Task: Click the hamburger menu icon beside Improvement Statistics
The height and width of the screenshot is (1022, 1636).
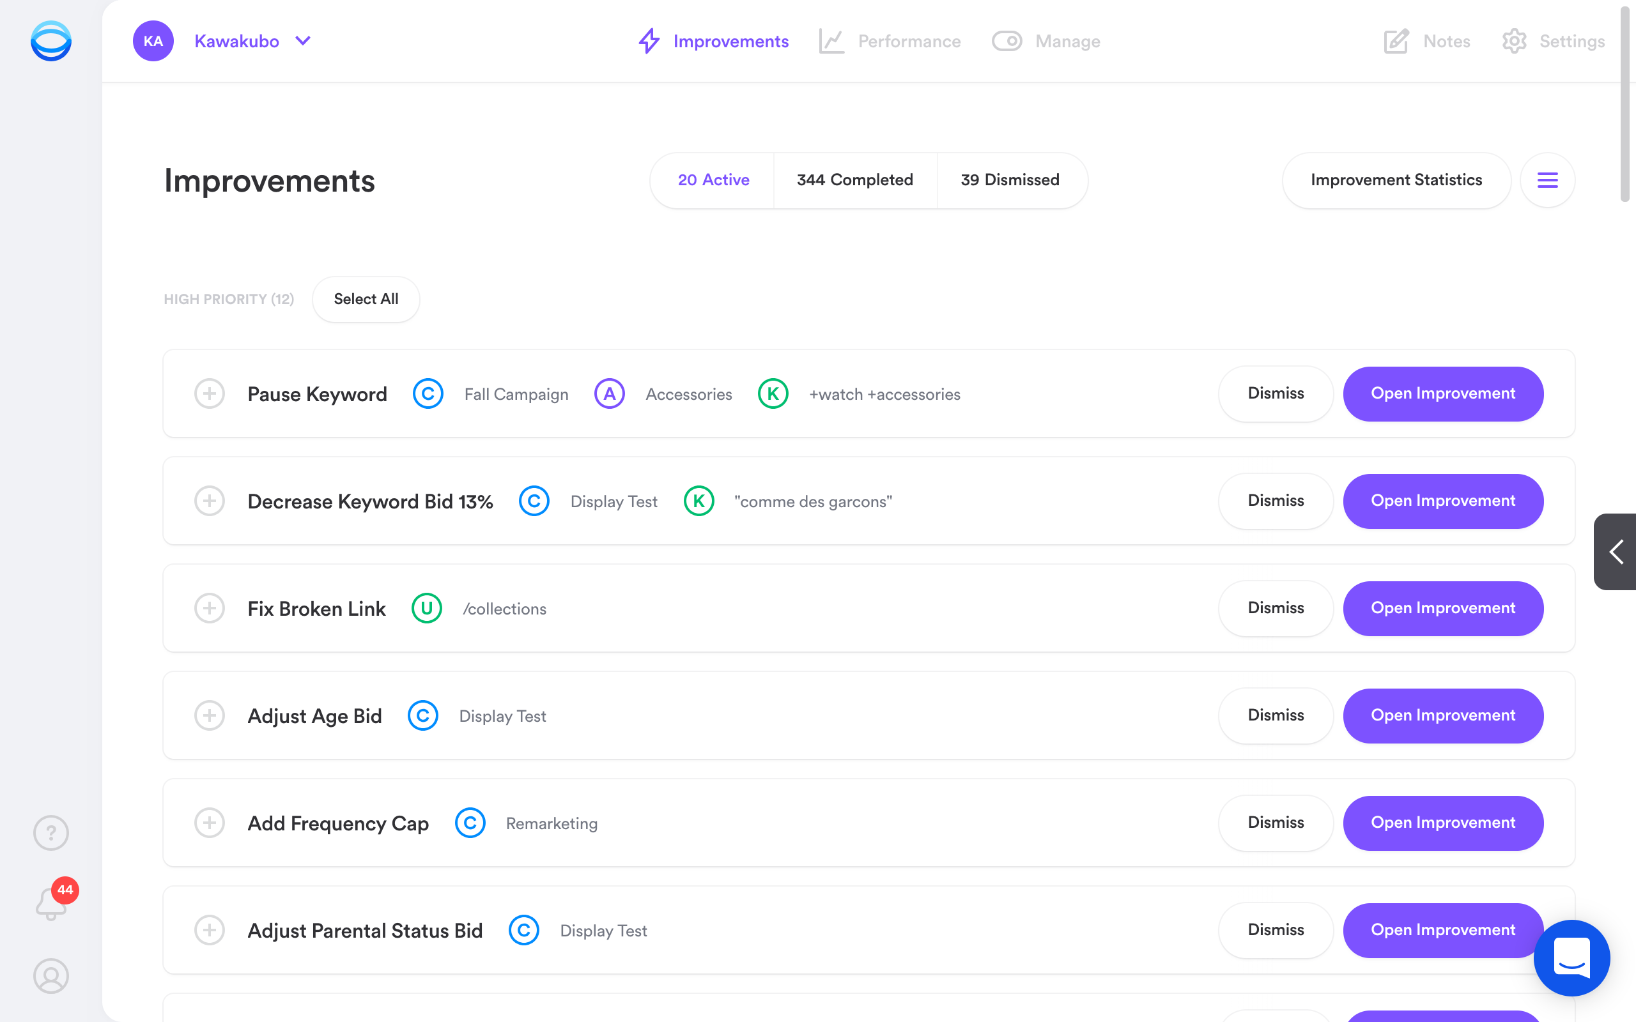Action: (1547, 179)
